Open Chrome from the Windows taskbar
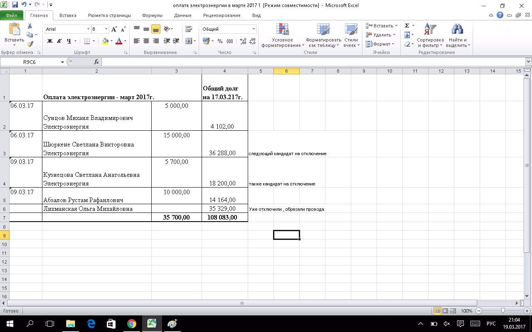Screen dimensions: 532x332 (x=131, y=324)
